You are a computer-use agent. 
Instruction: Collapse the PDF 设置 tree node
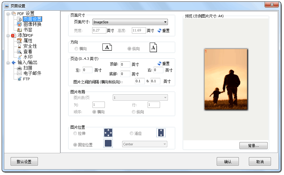click(x=8, y=14)
